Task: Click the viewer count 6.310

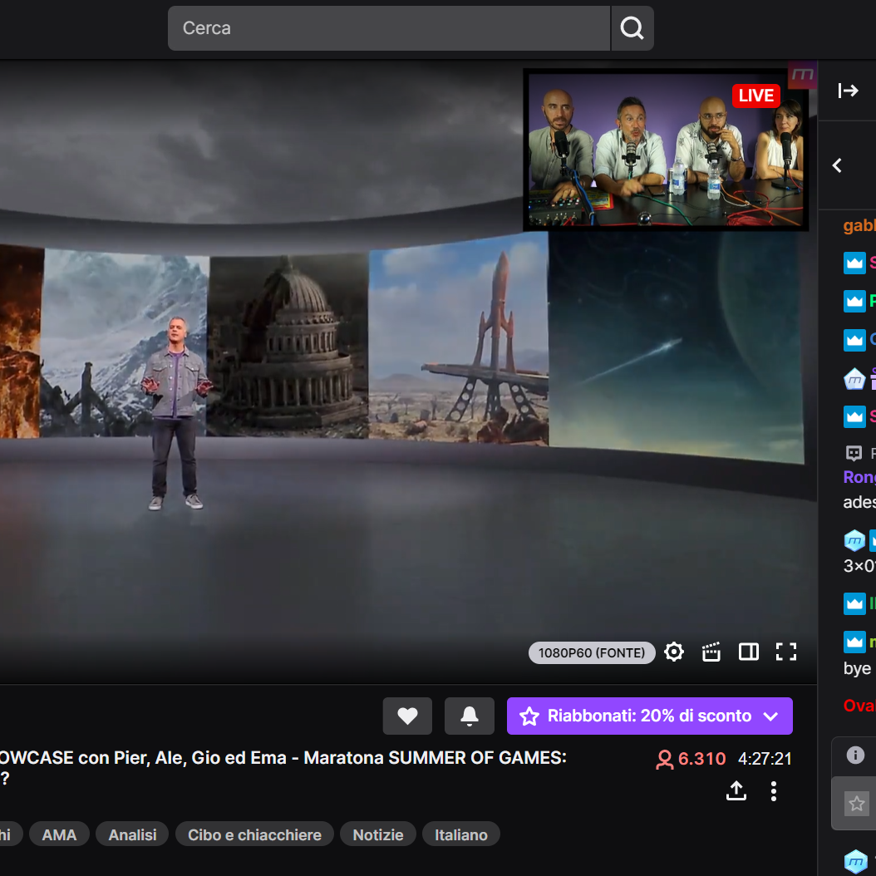Action: coord(691,759)
